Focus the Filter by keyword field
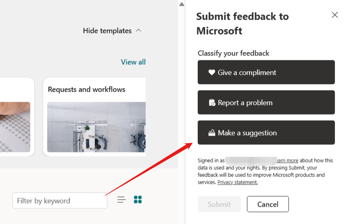Image resolution: width=347 pixels, height=224 pixels. 60,200
